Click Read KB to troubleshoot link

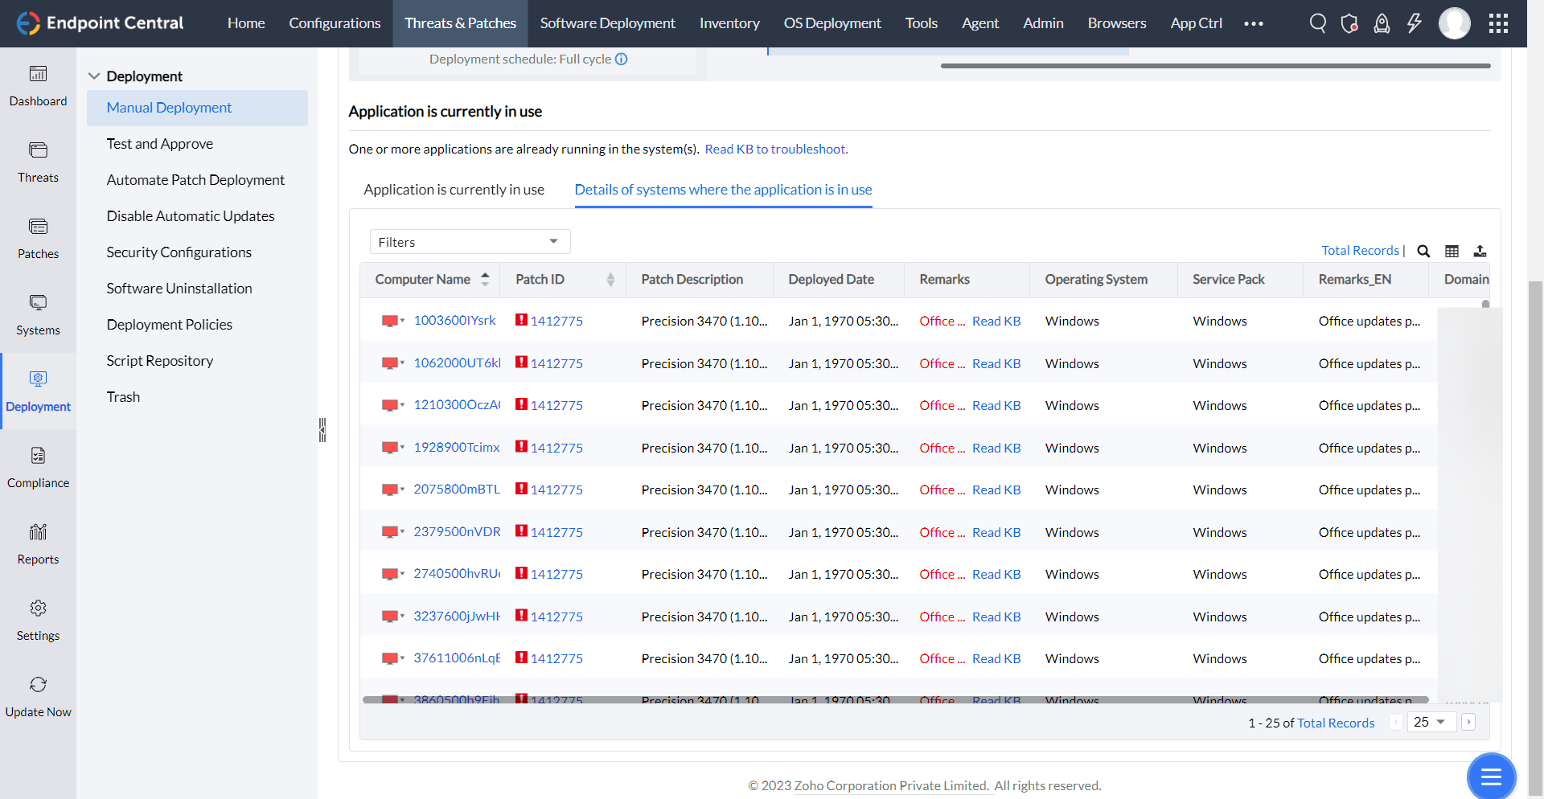coord(775,149)
